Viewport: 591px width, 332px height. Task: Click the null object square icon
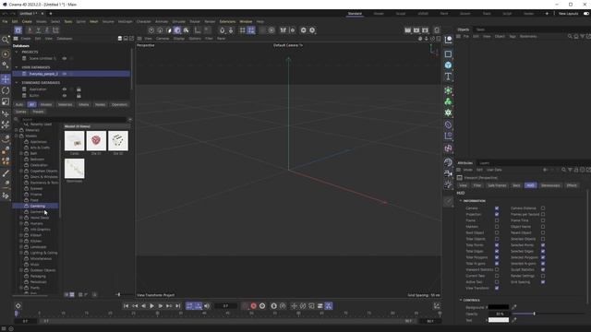[448, 54]
